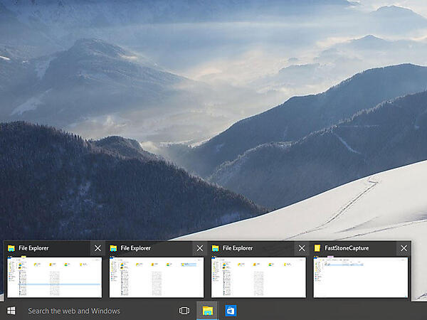Click the folder icon on the second File Explorer preview
Screen dimensions: 427x320
(113, 248)
